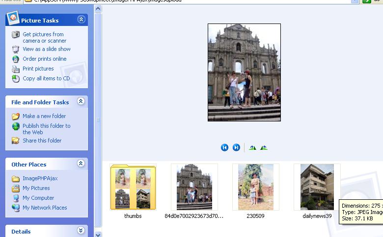383x237 pixels.
Task: Select the 230509 image thumbnail
Action: 256,187
